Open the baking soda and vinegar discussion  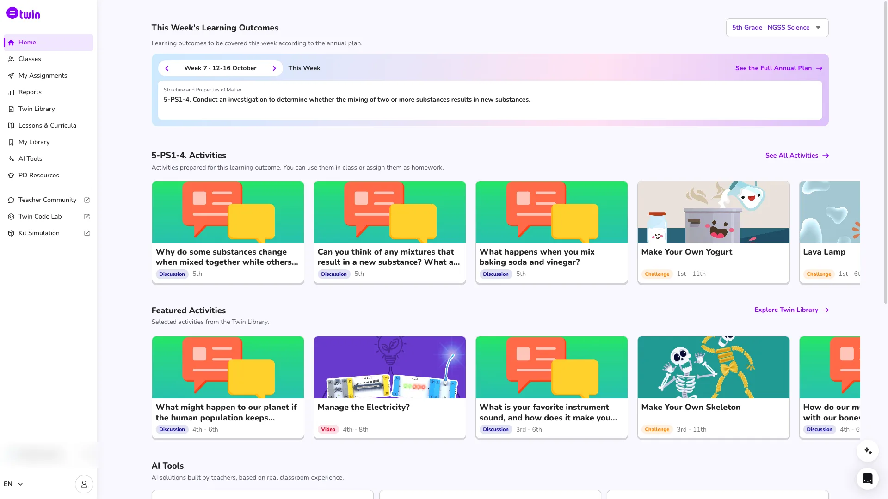coord(551,232)
